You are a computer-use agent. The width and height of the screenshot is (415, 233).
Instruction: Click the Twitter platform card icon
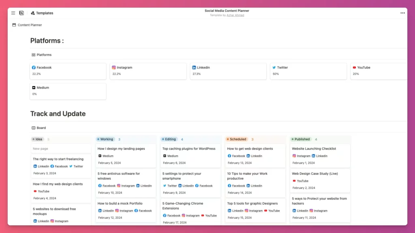(x=274, y=68)
